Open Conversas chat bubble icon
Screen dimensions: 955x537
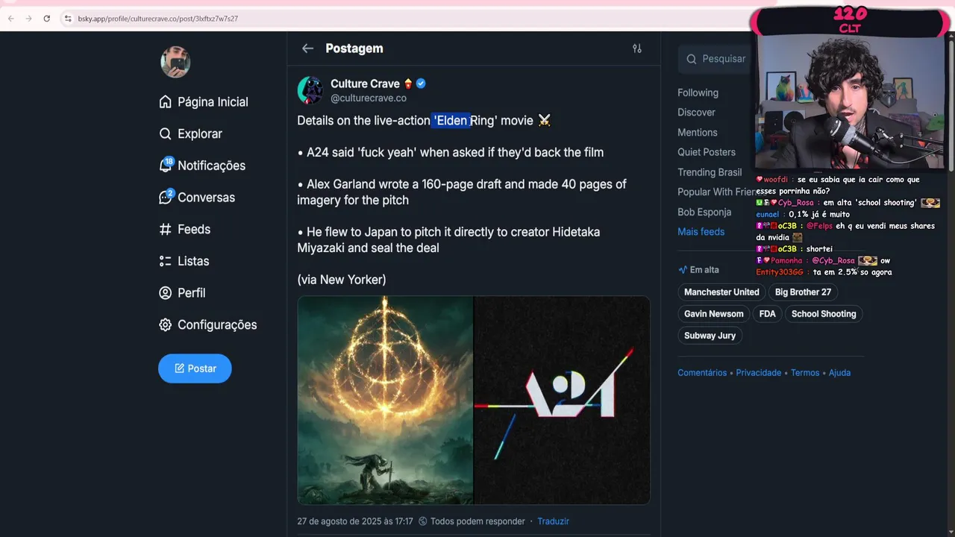(x=166, y=198)
